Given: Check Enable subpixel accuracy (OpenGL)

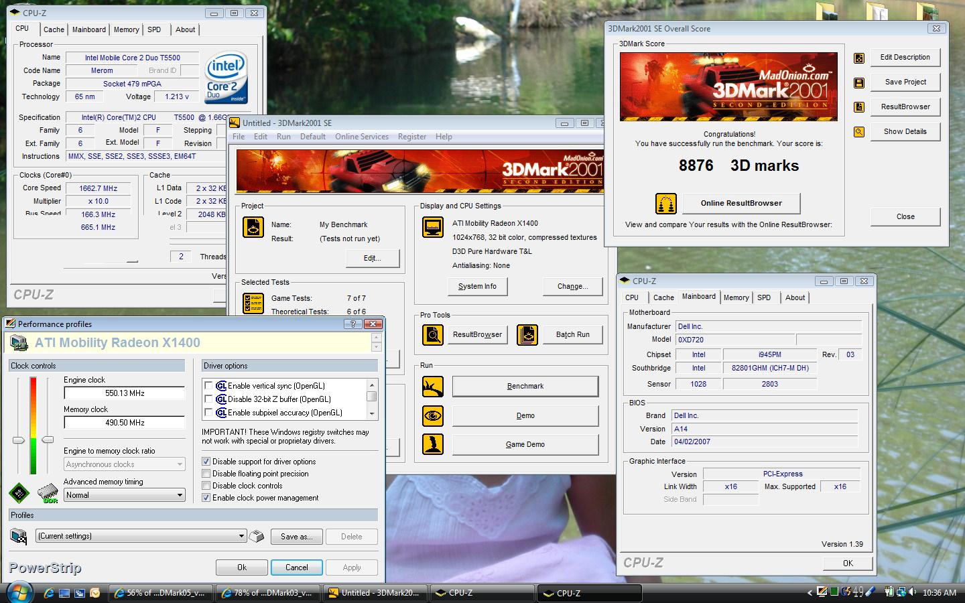Looking at the screenshot, I should point(208,413).
